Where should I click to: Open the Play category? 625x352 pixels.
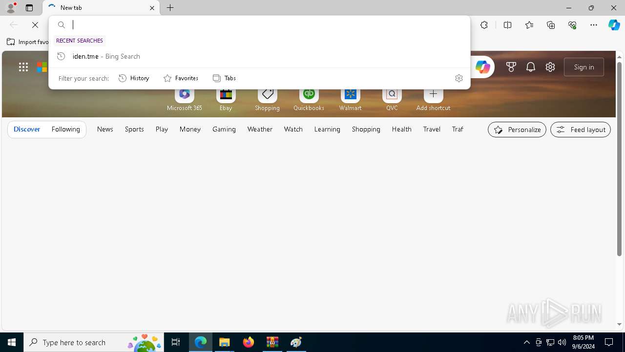tap(162, 129)
